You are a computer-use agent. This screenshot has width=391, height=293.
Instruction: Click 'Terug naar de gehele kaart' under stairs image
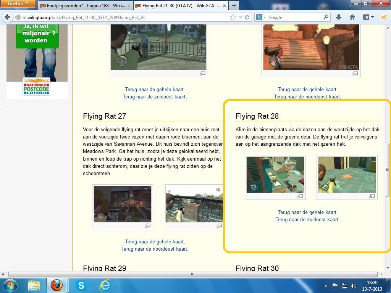pos(308,89)
